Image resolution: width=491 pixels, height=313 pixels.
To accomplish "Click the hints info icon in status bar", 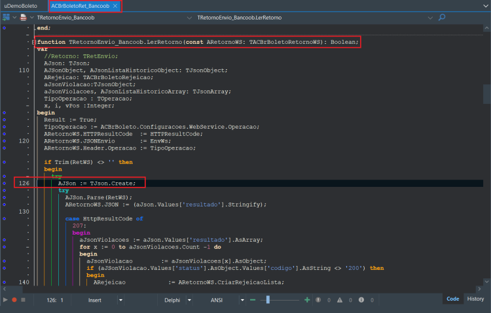I will pyautogui.click(x=361, y=300).
